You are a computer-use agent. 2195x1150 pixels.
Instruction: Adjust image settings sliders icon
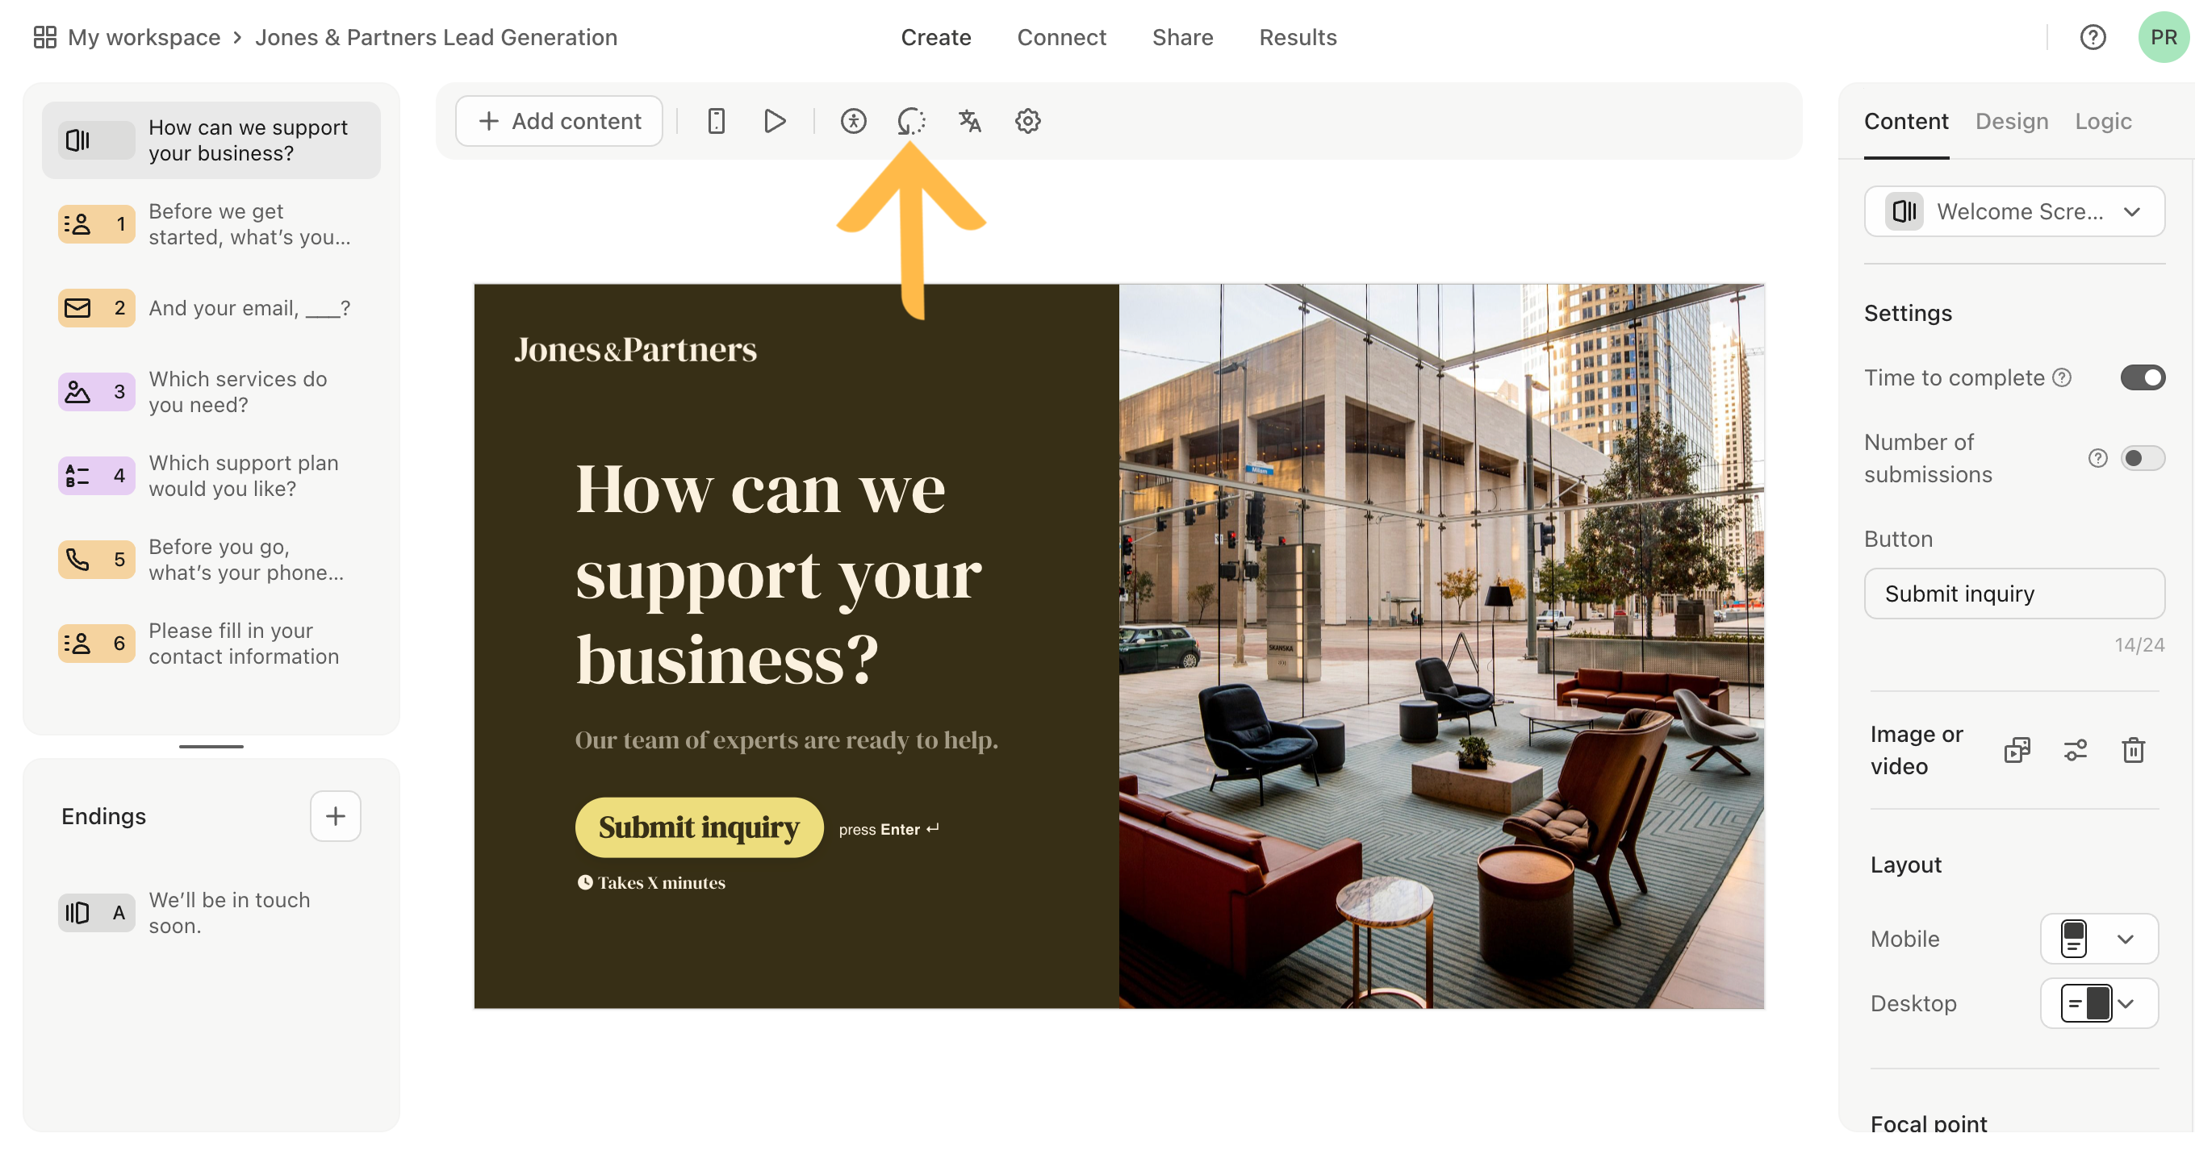point(2076,750)
